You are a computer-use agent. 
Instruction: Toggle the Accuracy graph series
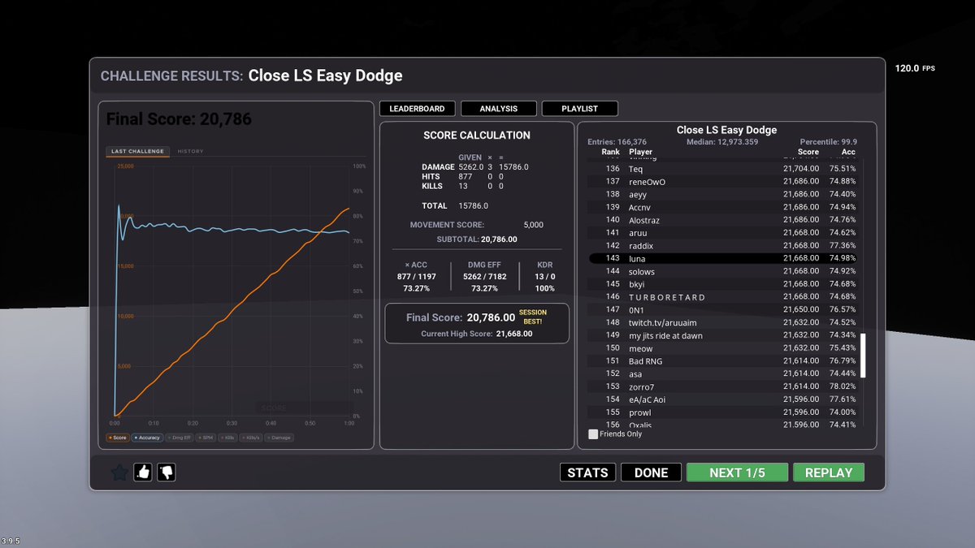click(x=147, y=438)
